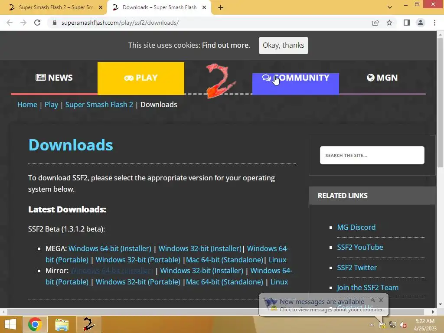The width and height of the screenshot is (444, 333).
Task: Open the PLAY navigation section
Action: pyautogui.click(x=141, y=78)
